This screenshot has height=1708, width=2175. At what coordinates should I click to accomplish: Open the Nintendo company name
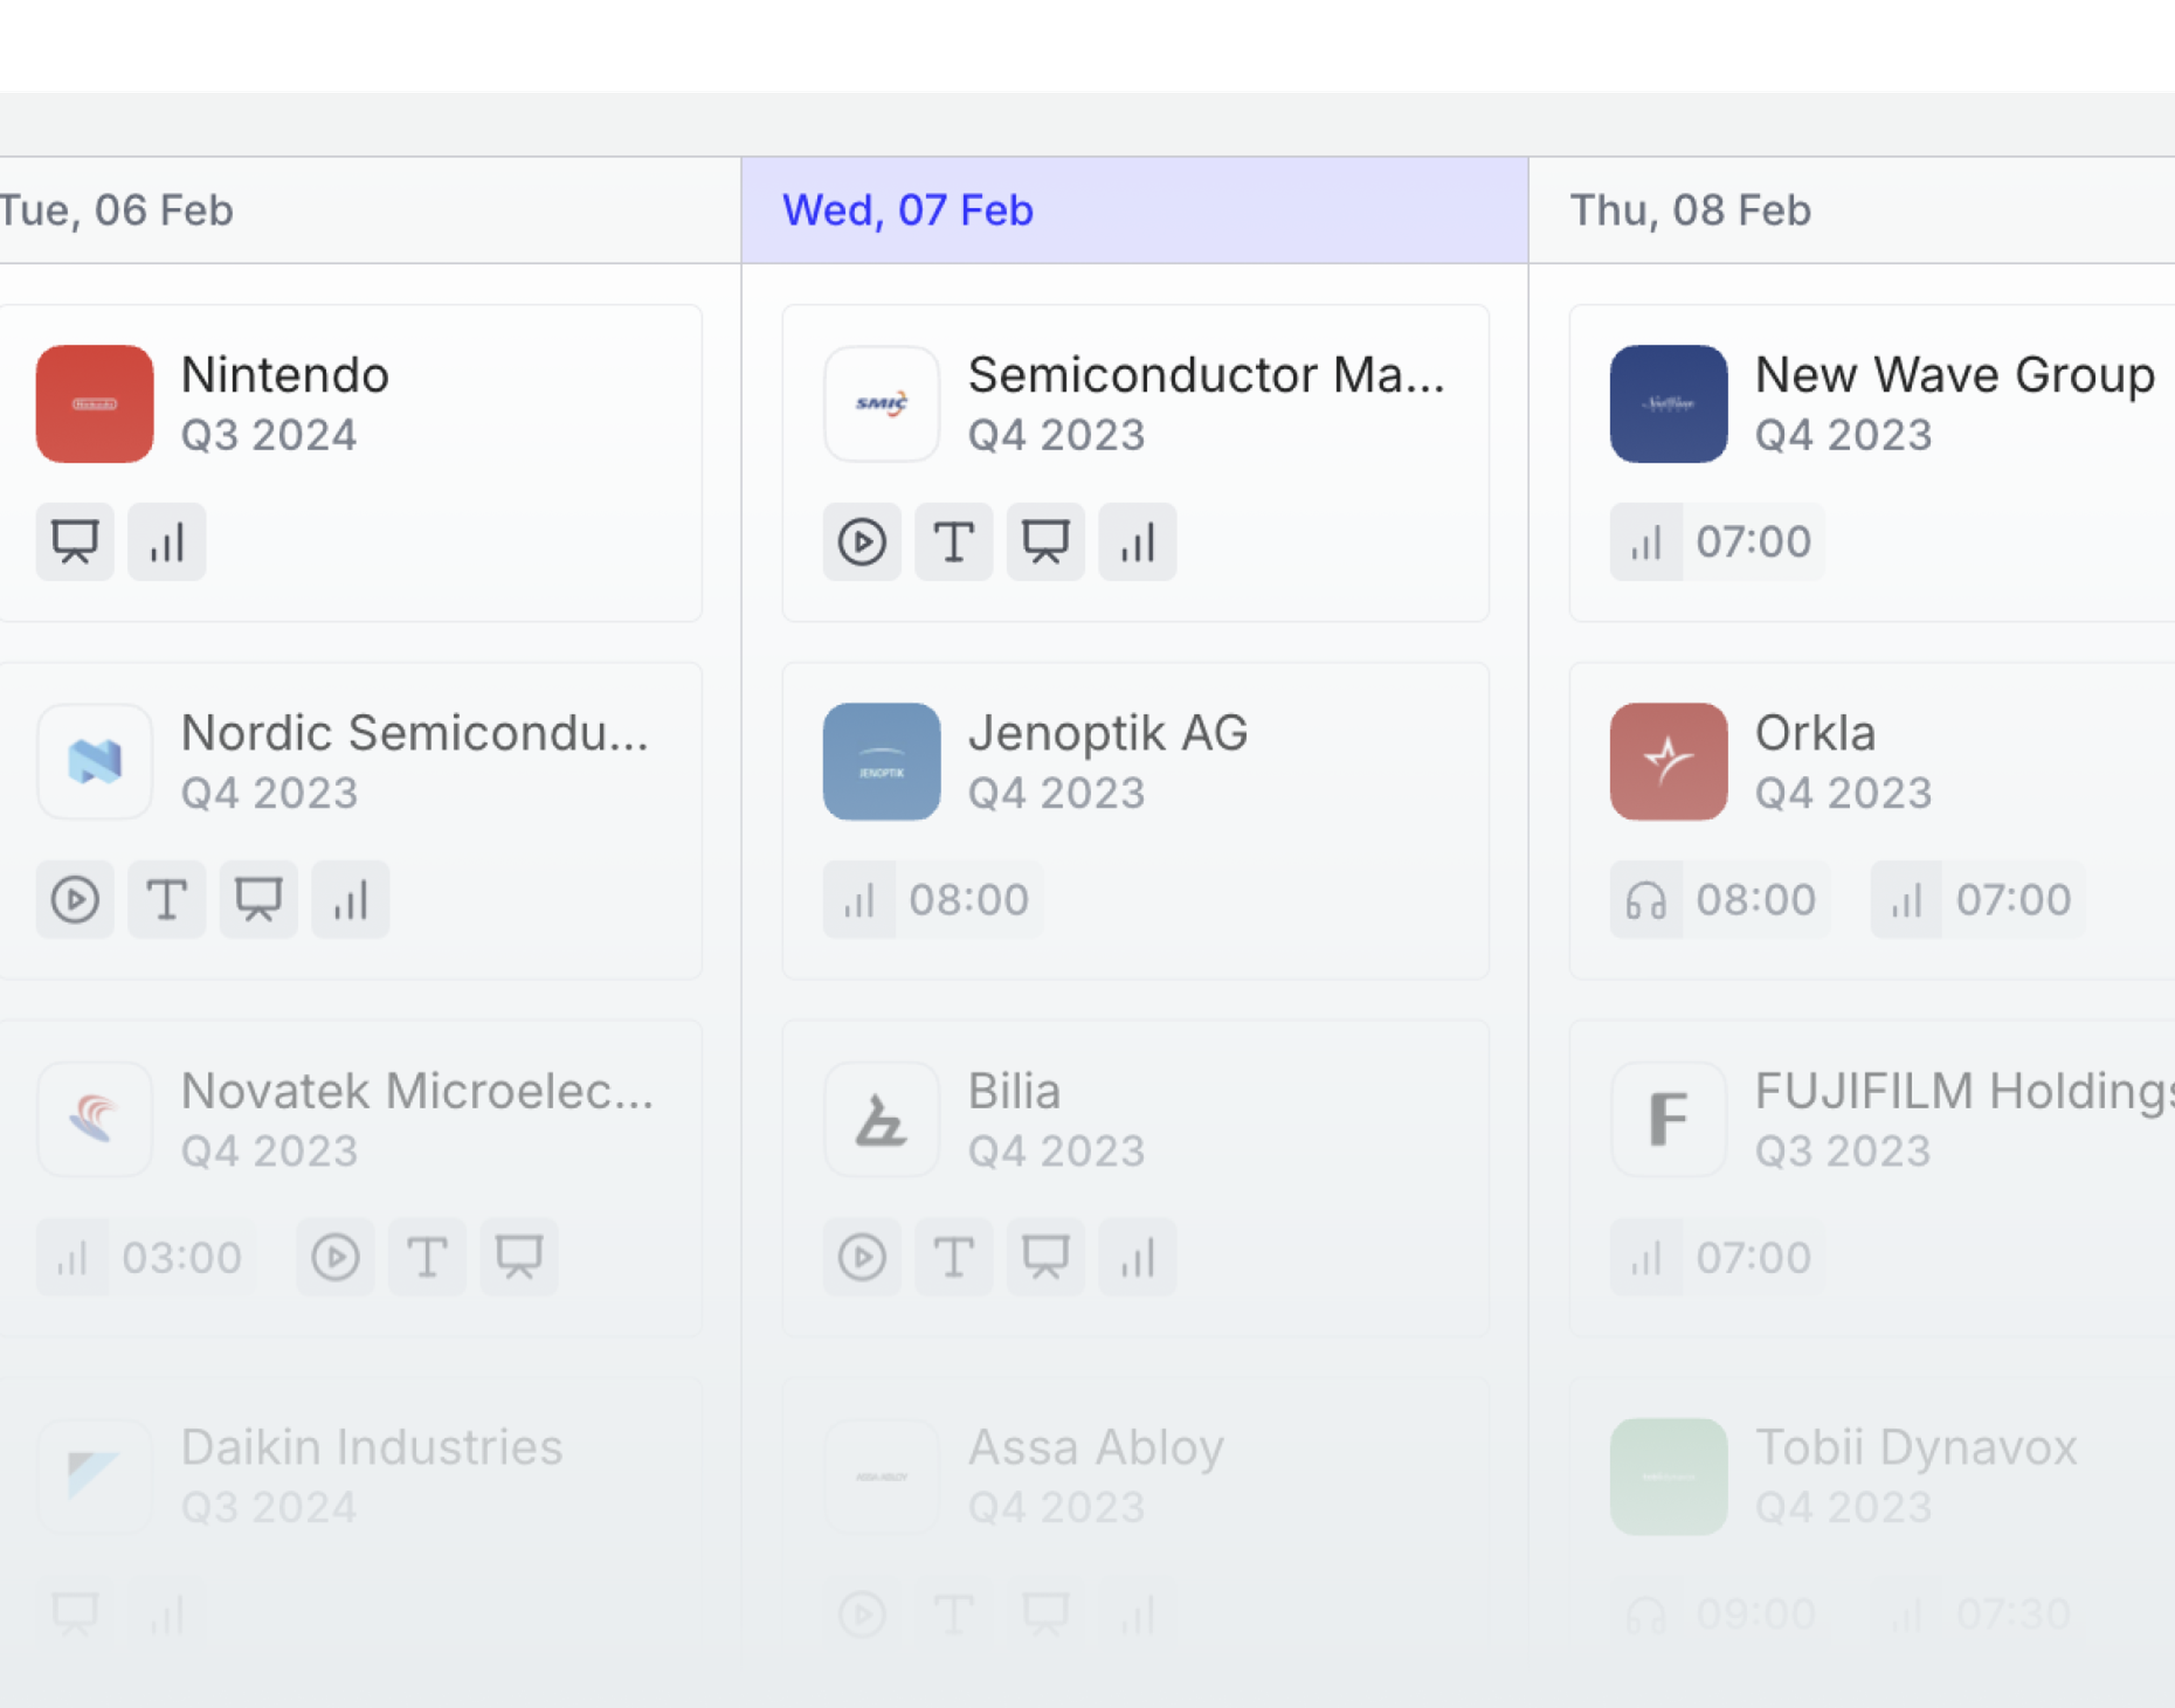[x=285, y=376]
